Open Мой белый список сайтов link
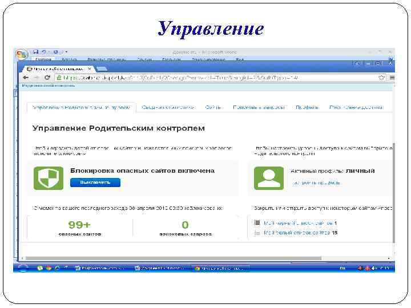Image resolution: width=411 pixels, height=308 pixels. point(296,233)
